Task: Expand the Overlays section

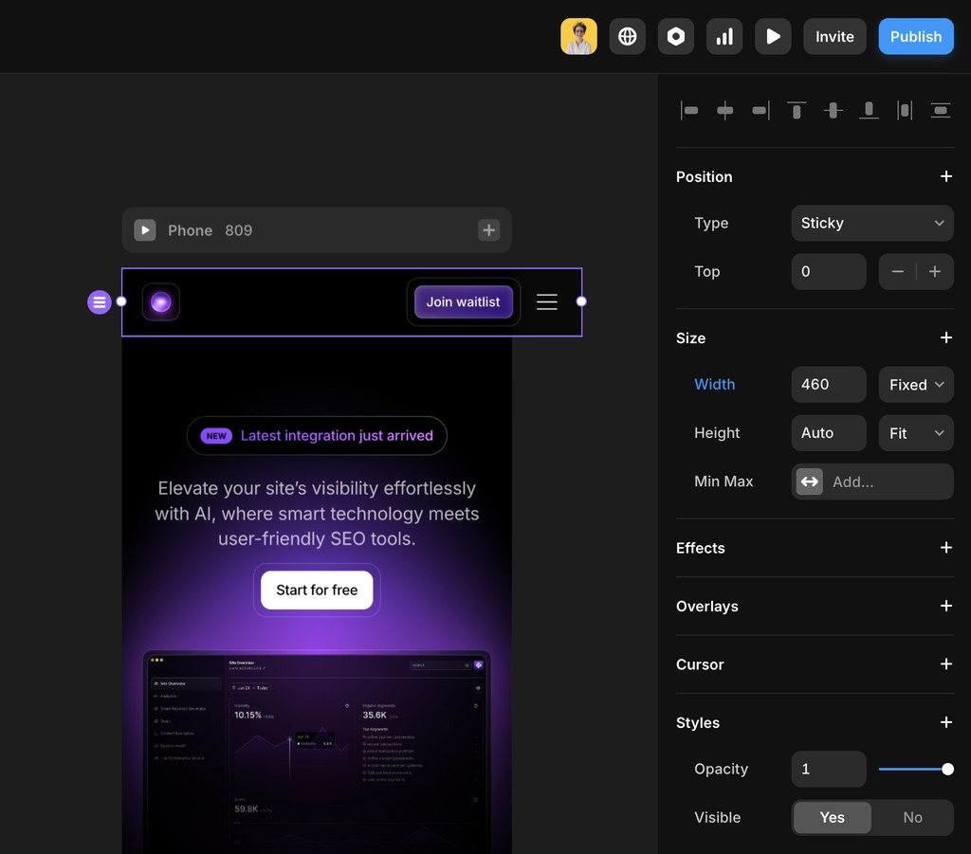Action: (x=945, y=606)
